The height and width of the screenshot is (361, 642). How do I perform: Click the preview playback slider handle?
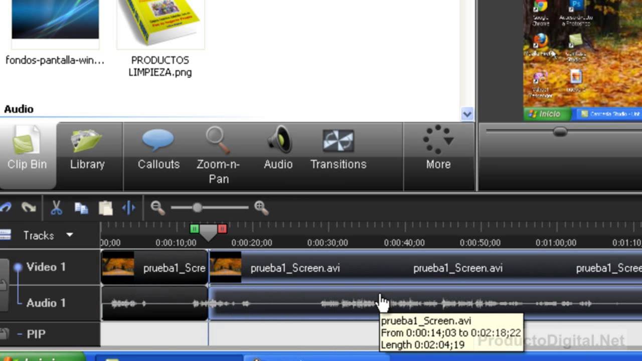click(560, 131)
